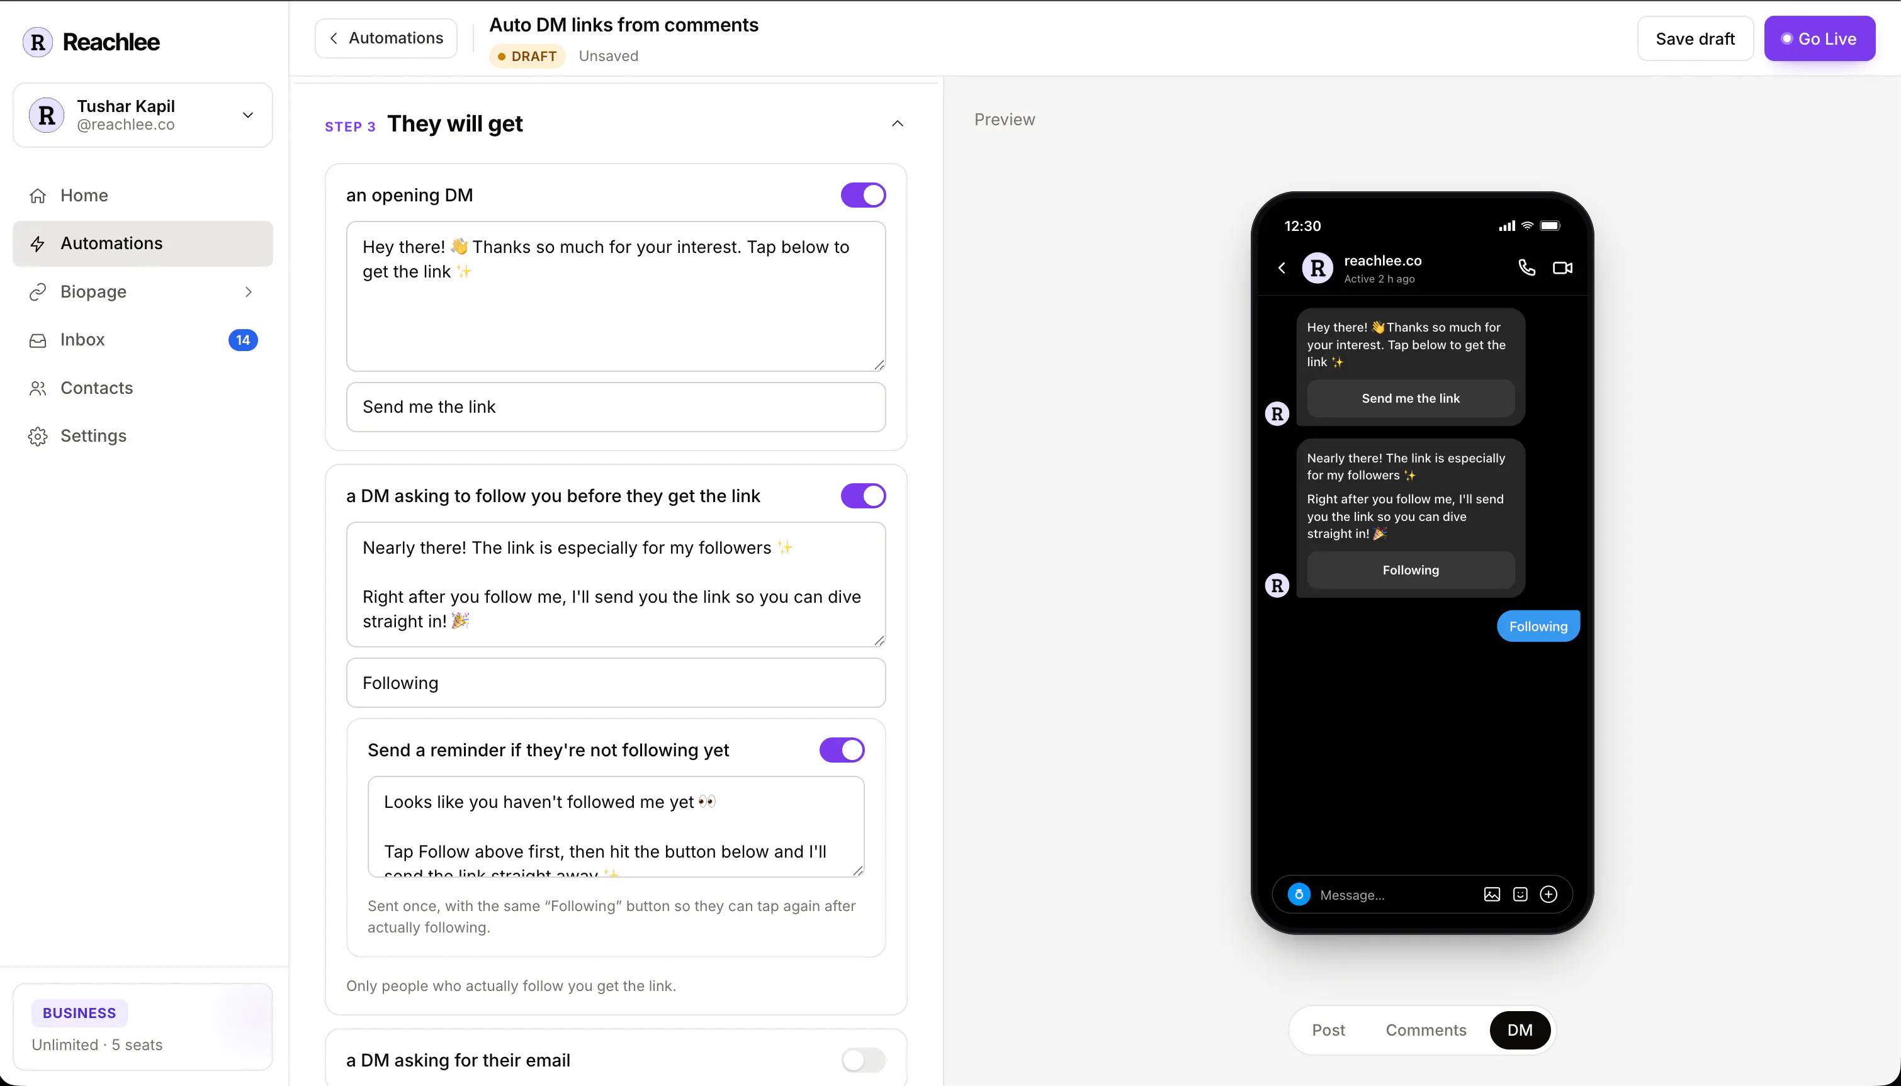
Task: Click the Inbox tray icon
Action: [37, 340]
